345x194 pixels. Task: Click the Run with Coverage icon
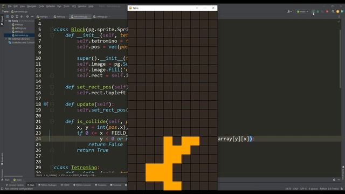tap(322, 11)
